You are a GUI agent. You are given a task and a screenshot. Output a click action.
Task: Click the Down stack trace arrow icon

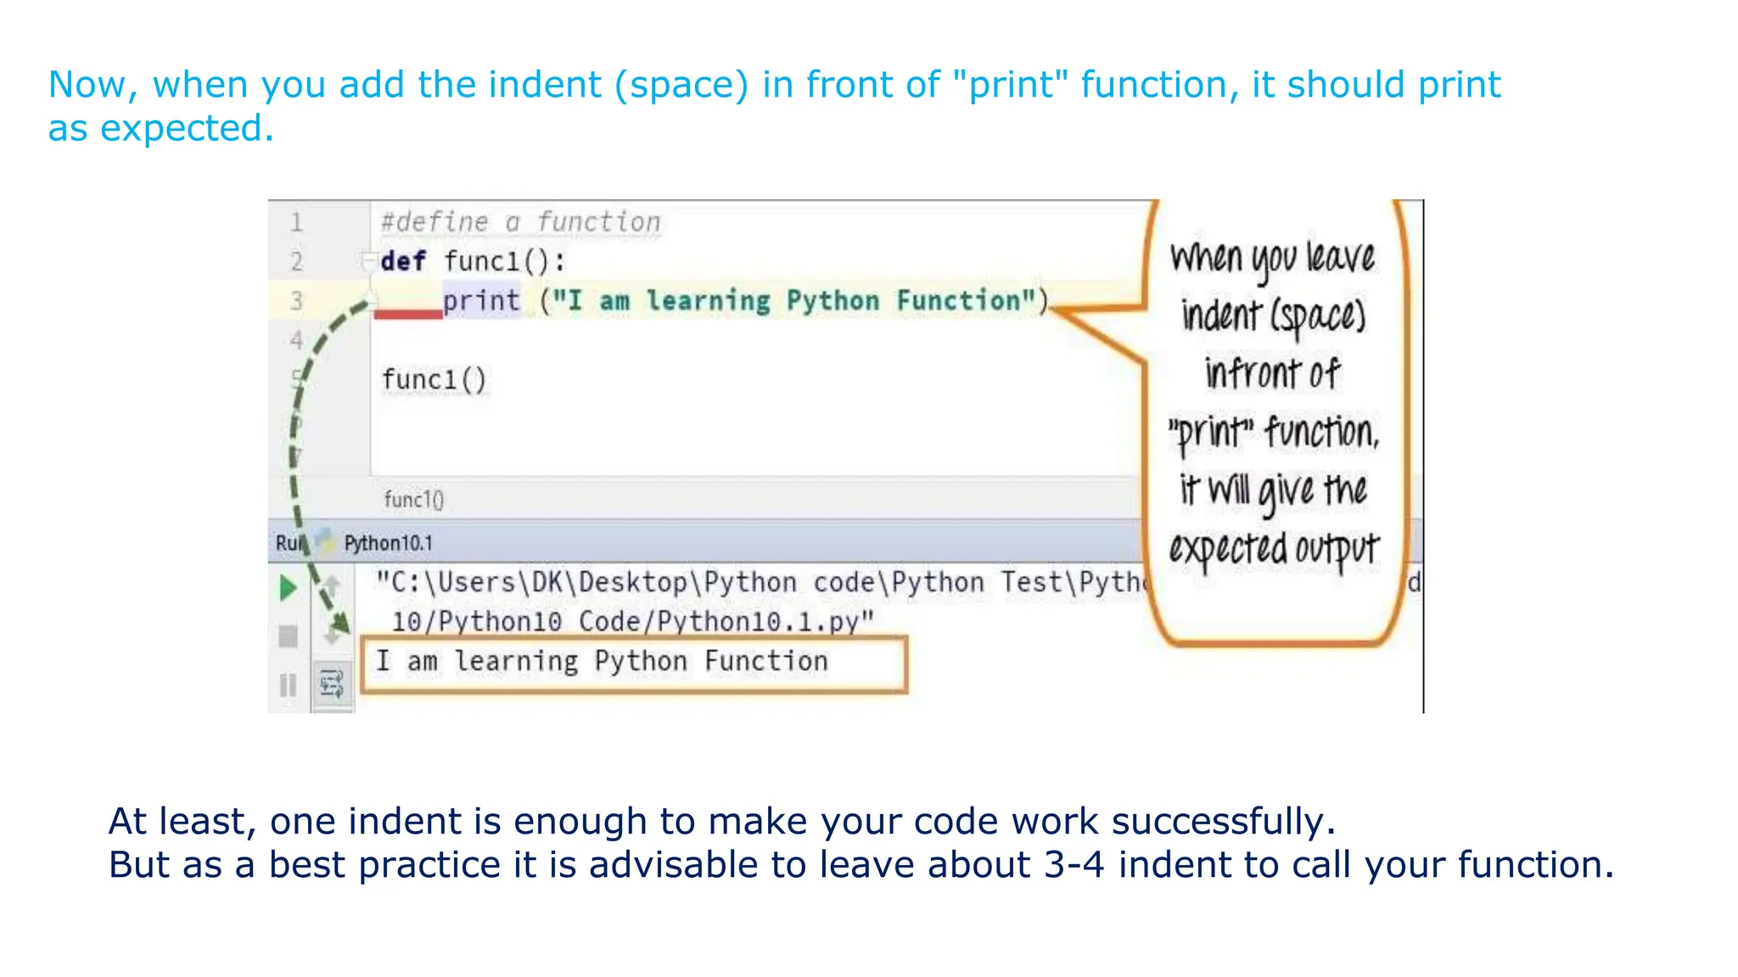pyautogui.click(x=332, y=634)
